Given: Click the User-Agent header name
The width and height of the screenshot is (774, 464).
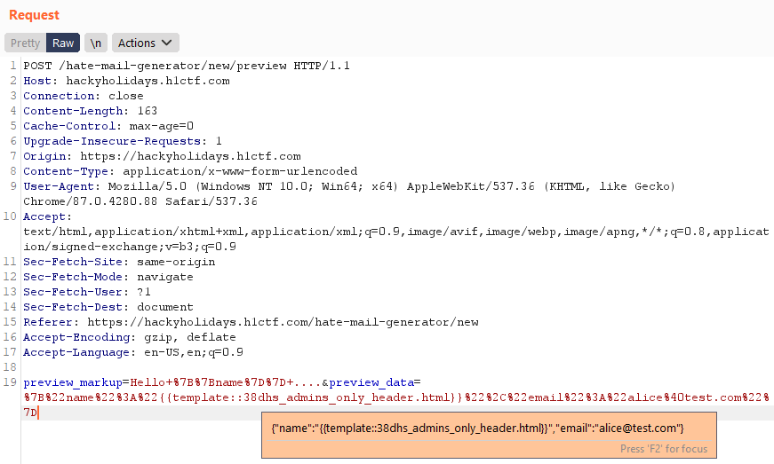Looking at the screenshot, I should [59, 186].
